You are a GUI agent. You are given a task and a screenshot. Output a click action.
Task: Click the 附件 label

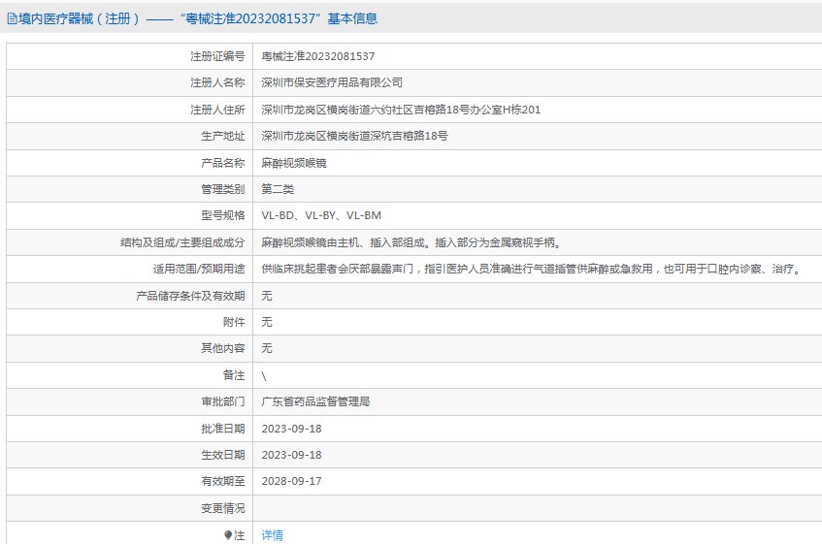(234, 323)
